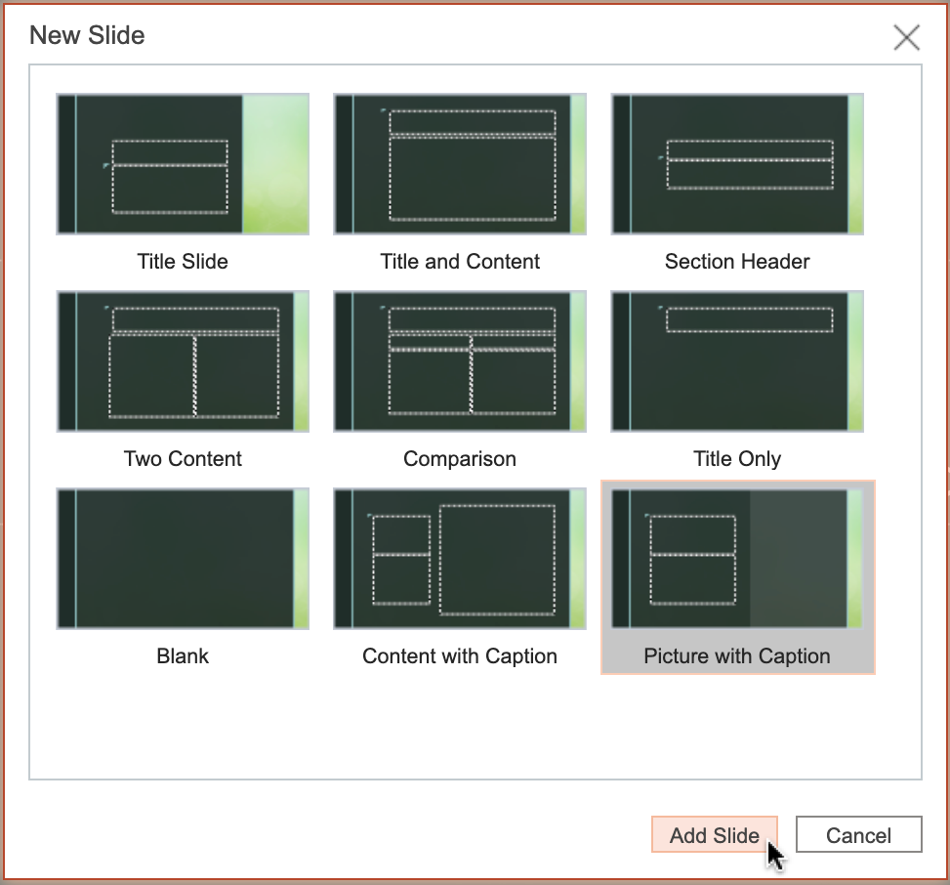Click the Section Header text label
The width and height of the screenshot is (950, 885).
[x=737, y=262]
